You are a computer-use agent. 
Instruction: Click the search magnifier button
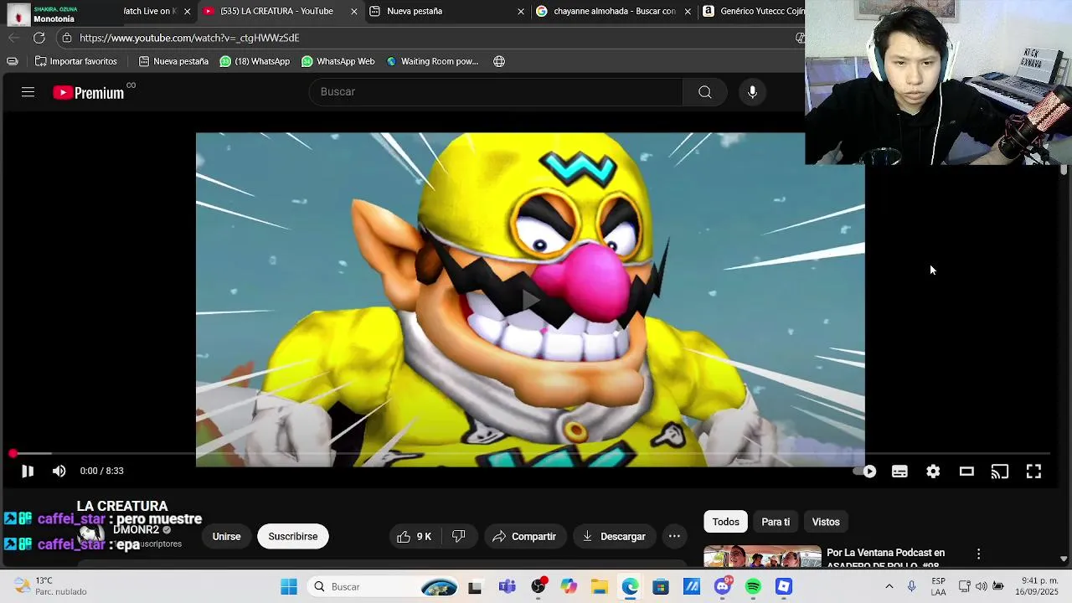pos(705,92)
